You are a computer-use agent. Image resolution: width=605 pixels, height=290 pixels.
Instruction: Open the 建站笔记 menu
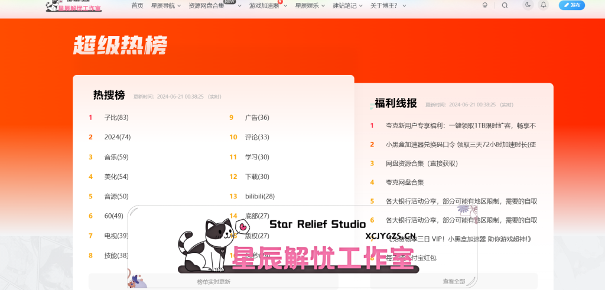click(x=347, y=6)
